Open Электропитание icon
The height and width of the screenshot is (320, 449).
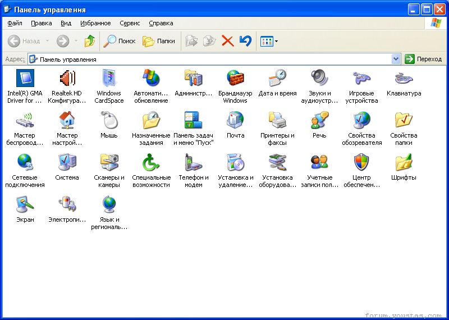67,204
